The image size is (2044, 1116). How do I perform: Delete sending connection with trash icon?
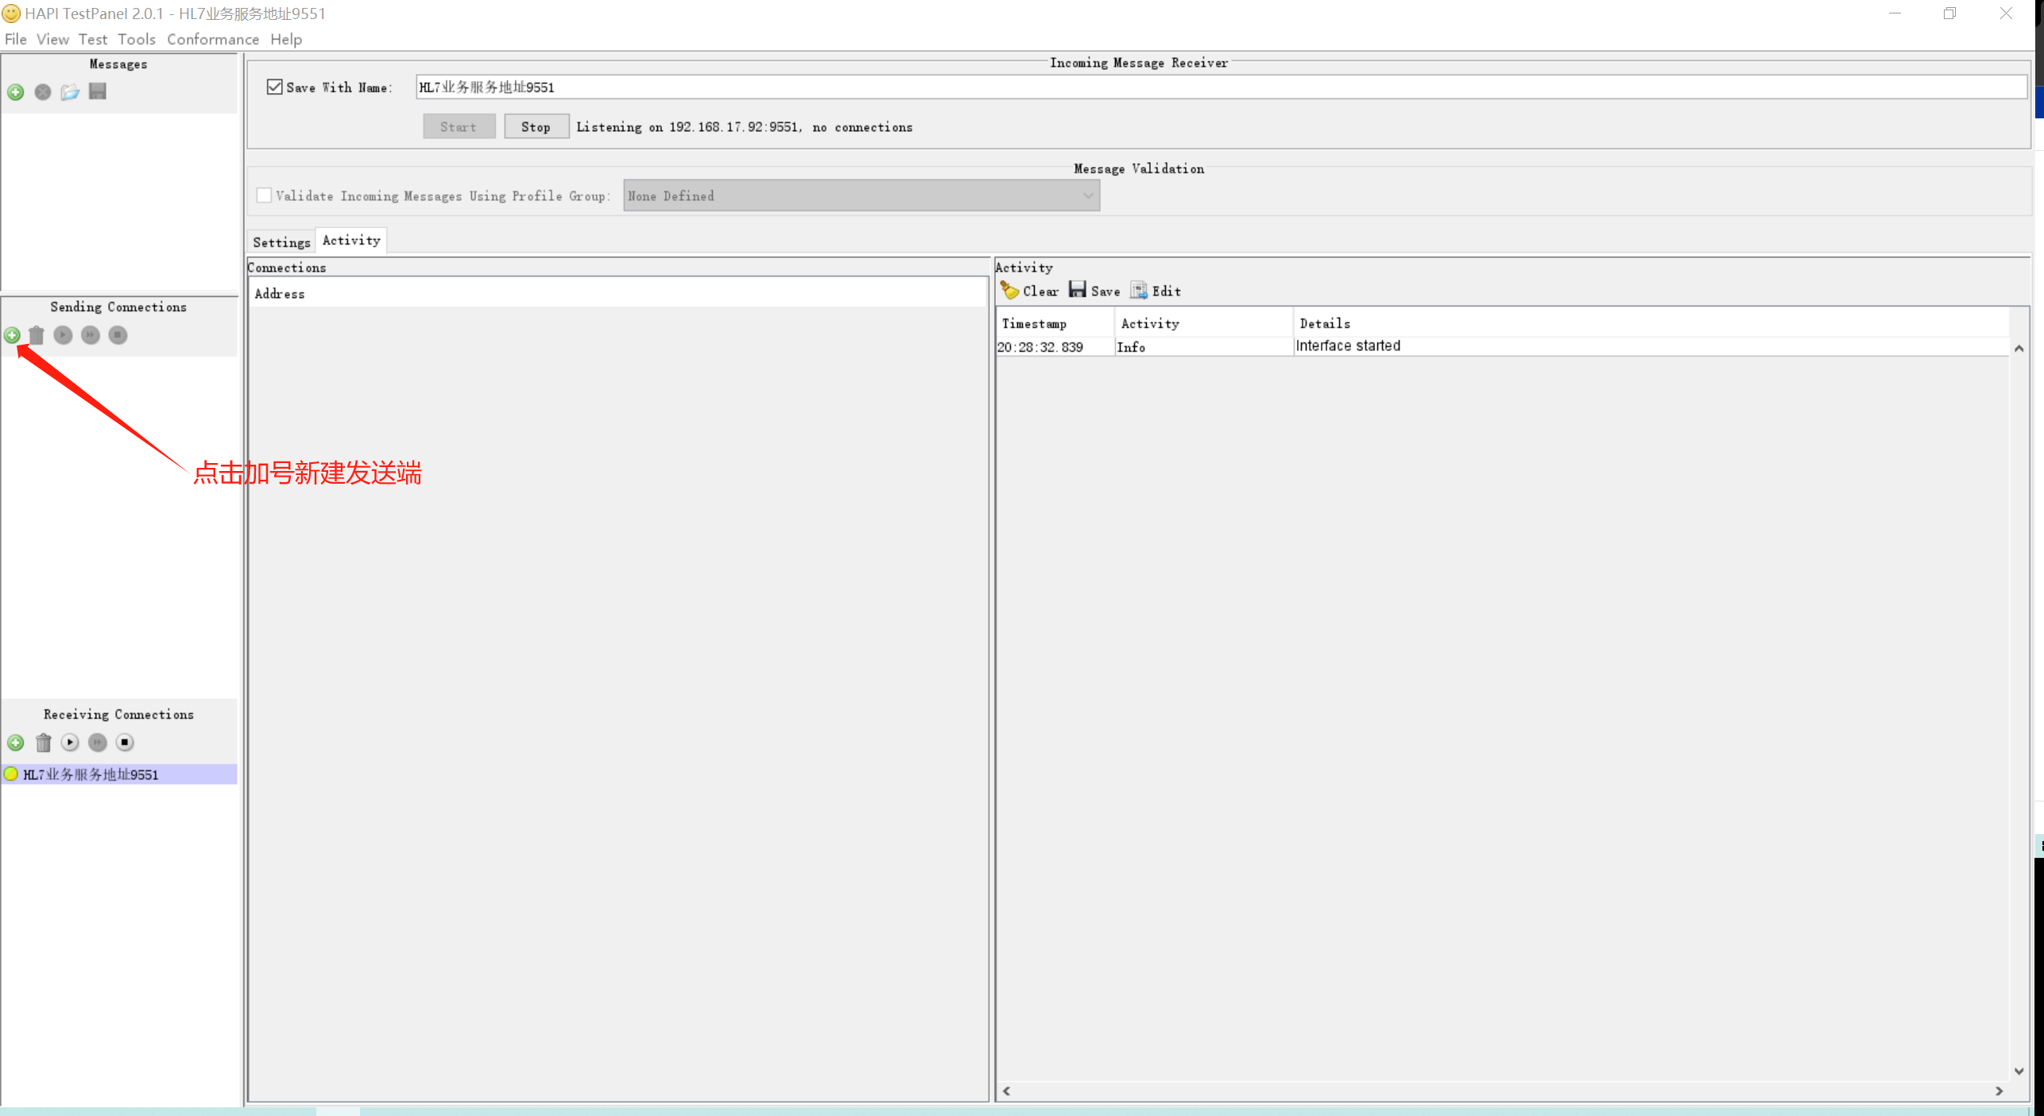pyautogui.click(x=37, y=335)
